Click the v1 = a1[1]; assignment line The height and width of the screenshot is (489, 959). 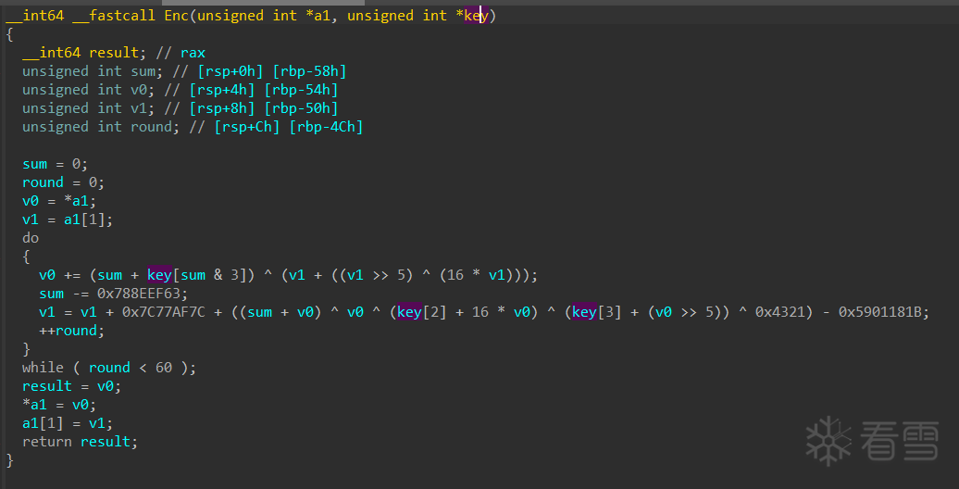coord(68,219)
